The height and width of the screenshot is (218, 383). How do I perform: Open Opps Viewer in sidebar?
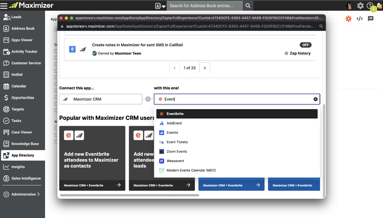22,40
